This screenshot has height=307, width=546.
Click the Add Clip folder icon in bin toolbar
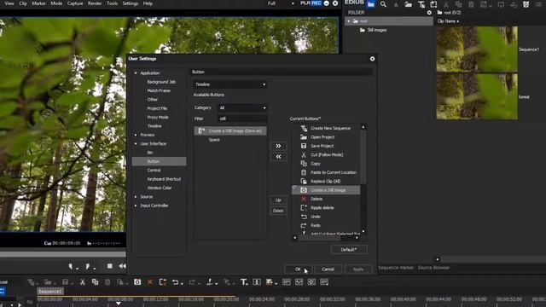point(408,4)
